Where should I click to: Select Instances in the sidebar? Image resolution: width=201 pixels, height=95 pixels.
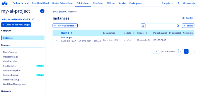pyautogui.click(x=23, y=38)
